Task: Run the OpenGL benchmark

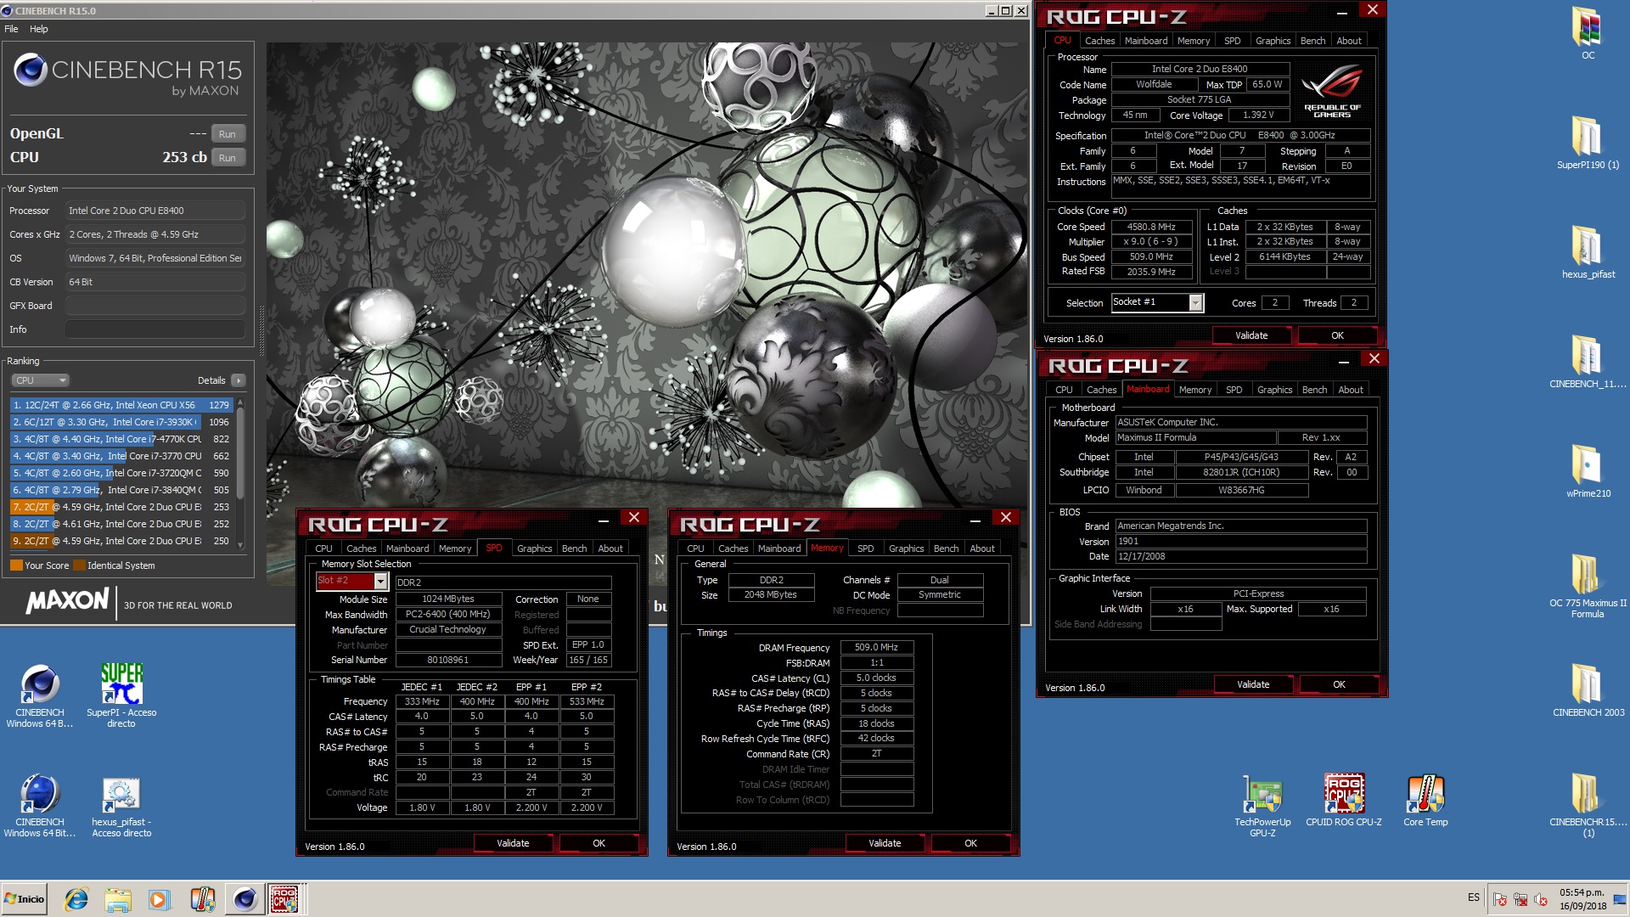Action: coord(228,134)
